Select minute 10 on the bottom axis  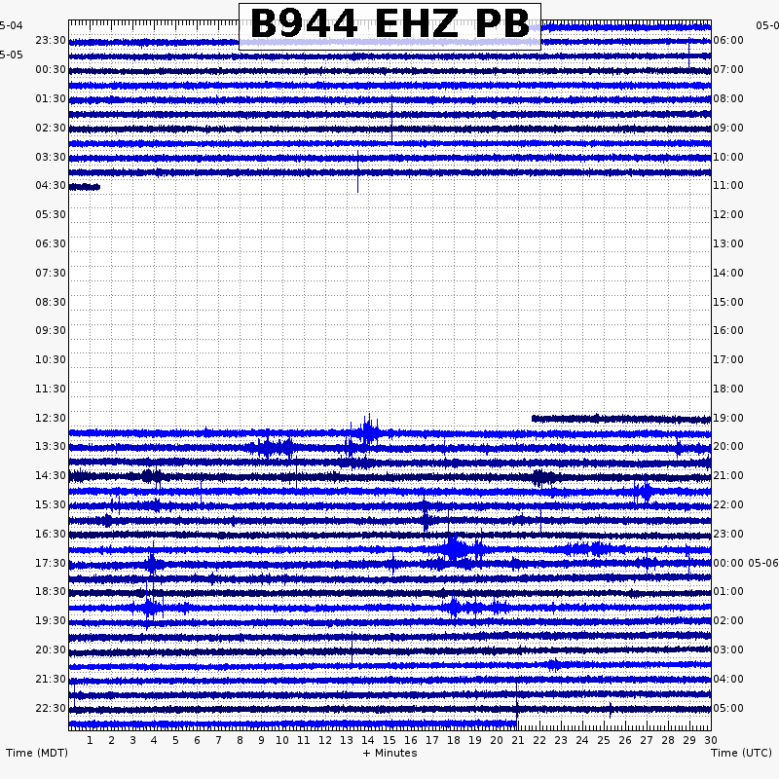tap(282, 740)
